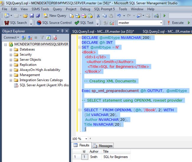Collapse the MCNDESKTOP08\MYMSSQLSERVER node
The height and width of the screenshot is (162, 192).
point(6,44)
